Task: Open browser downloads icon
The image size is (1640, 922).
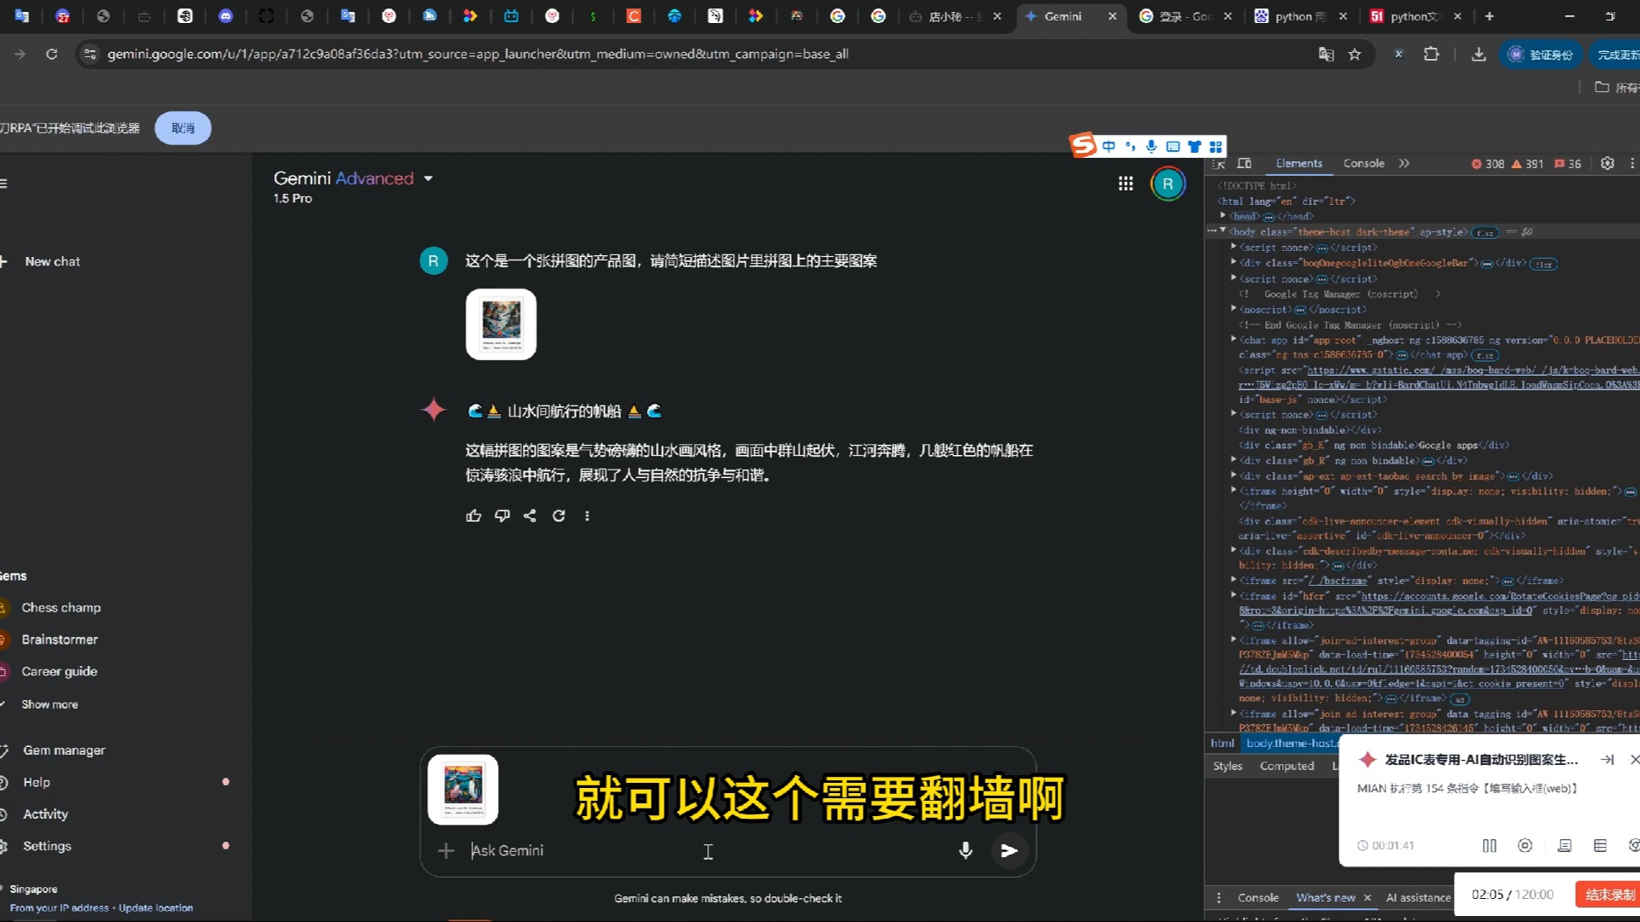Action: click(x=1479, y=54)
